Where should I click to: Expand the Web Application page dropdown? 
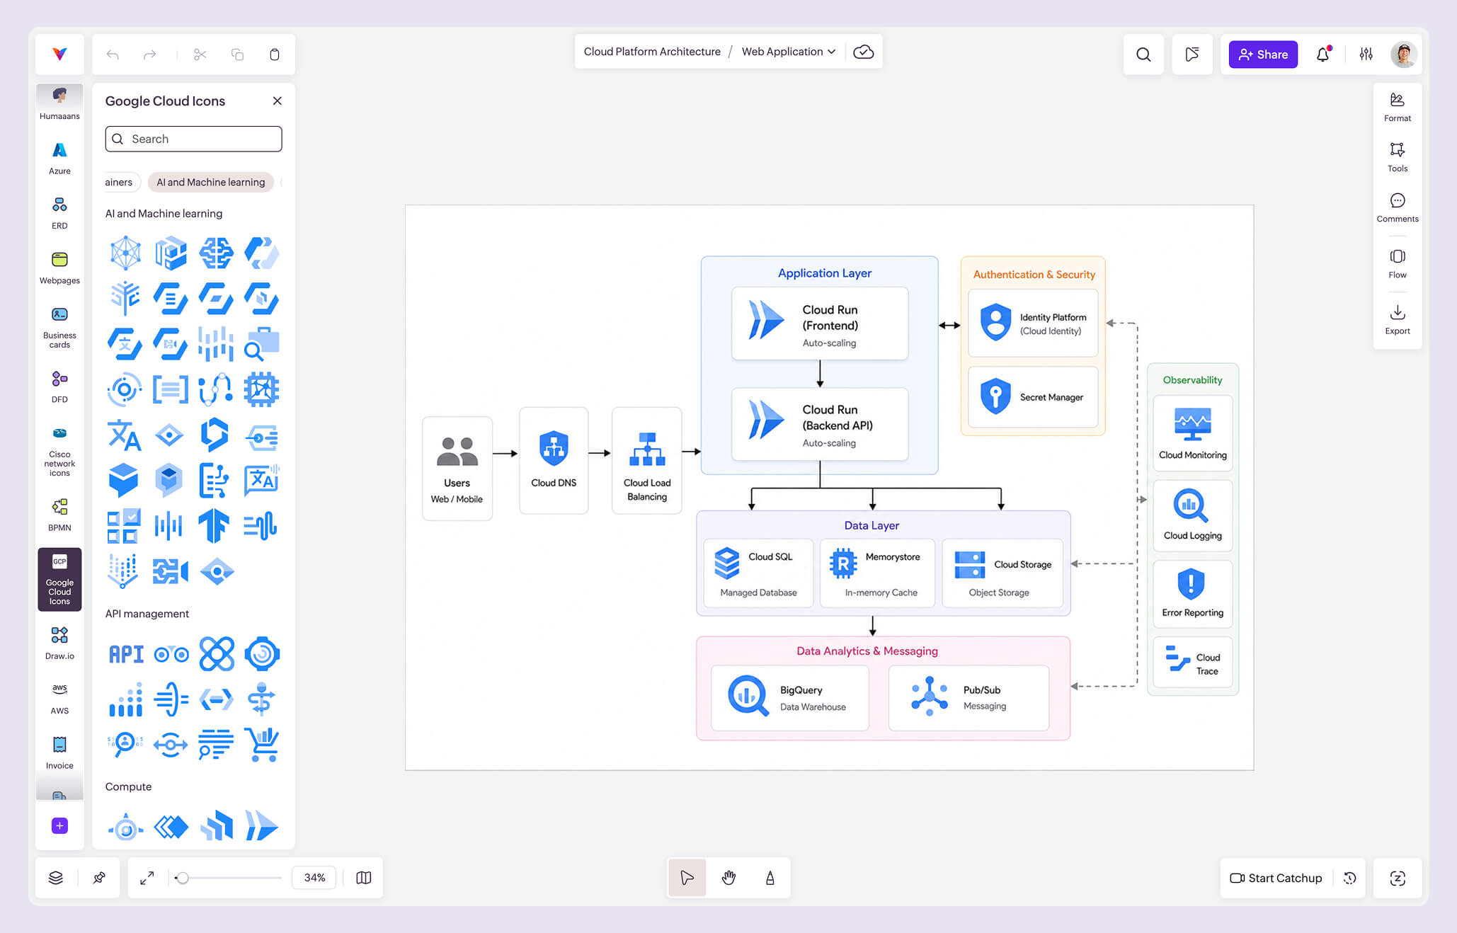click(788, 52)
